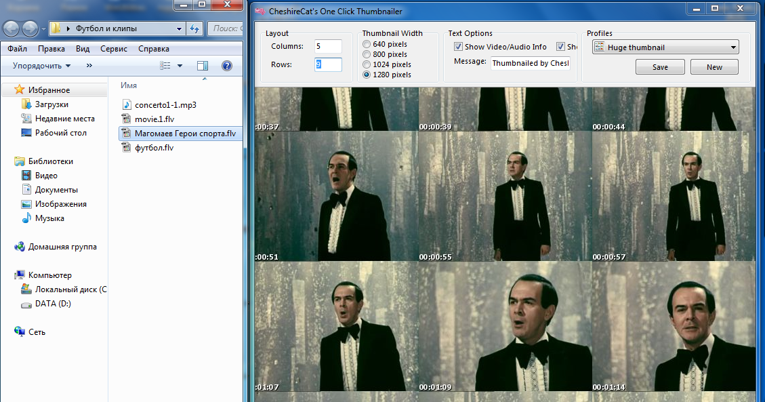The image size is (765, 402).
Task: Open the Explorer help question-mark icon
Action: [227, 66]
